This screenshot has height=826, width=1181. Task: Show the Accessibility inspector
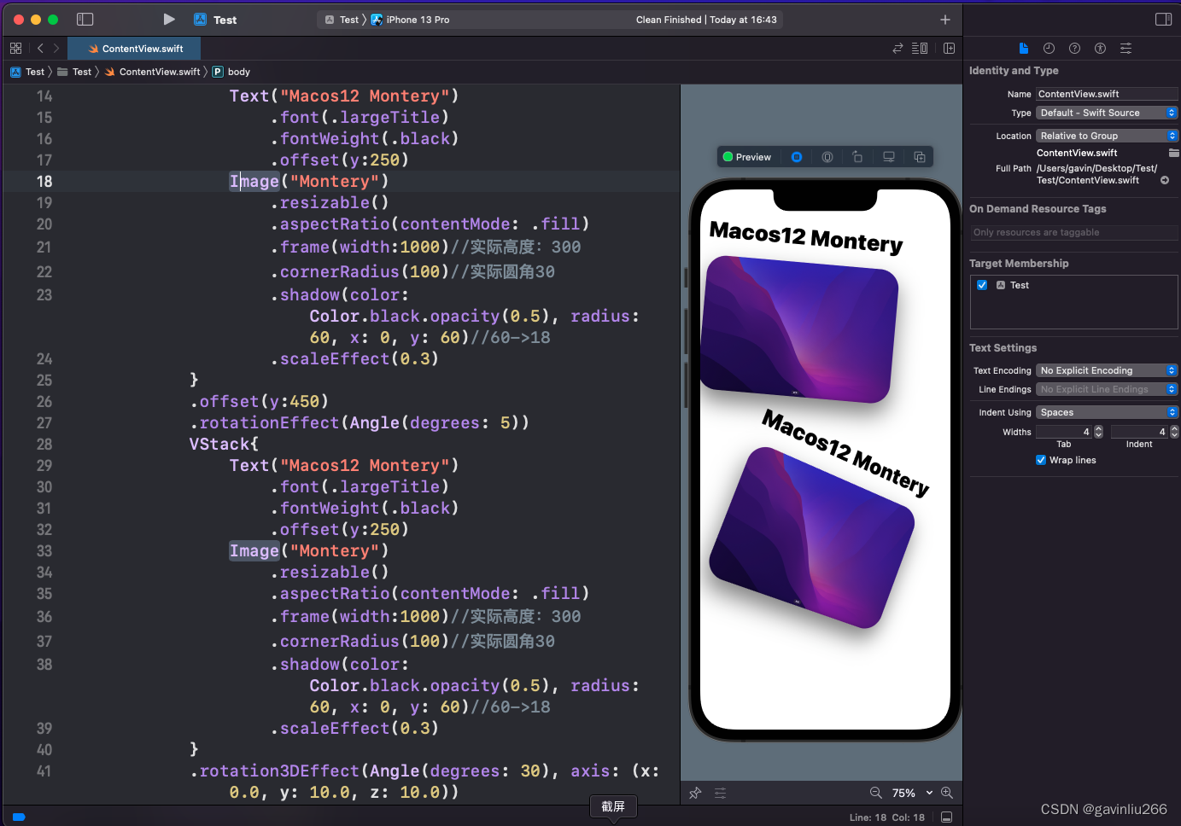pos(1100,49)
